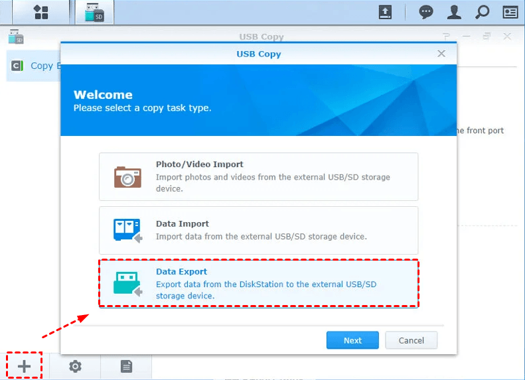Click the plus button to add a task
This screenshot has width=525, height=380.
(24, 366)
